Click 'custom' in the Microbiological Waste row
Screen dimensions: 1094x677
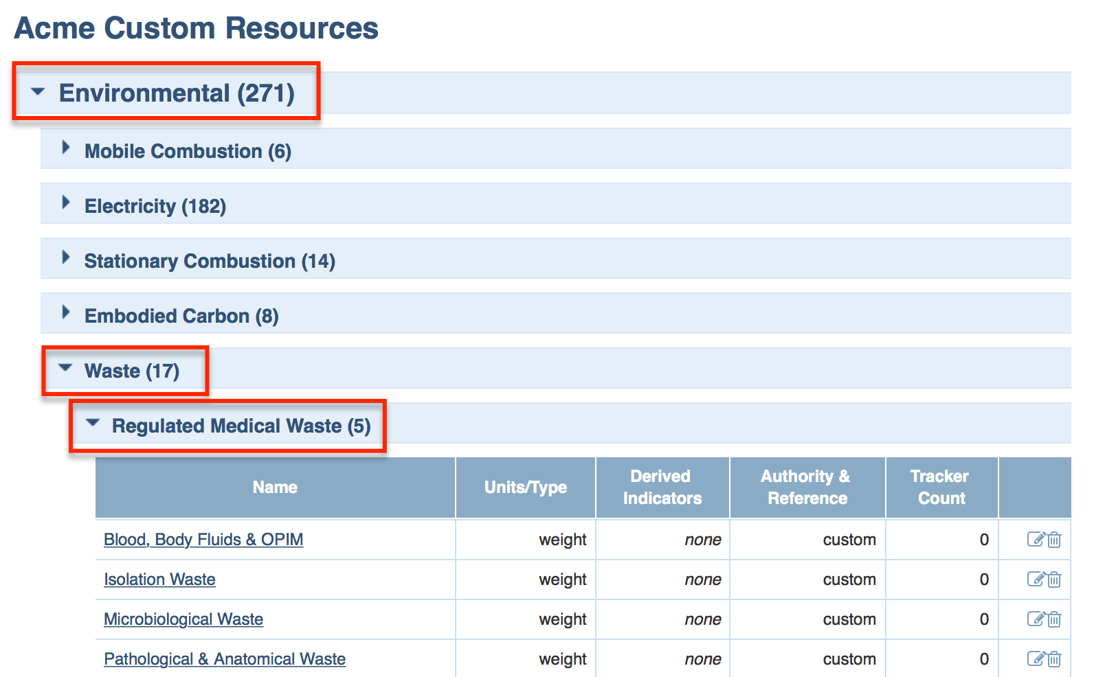coord(849,619)
